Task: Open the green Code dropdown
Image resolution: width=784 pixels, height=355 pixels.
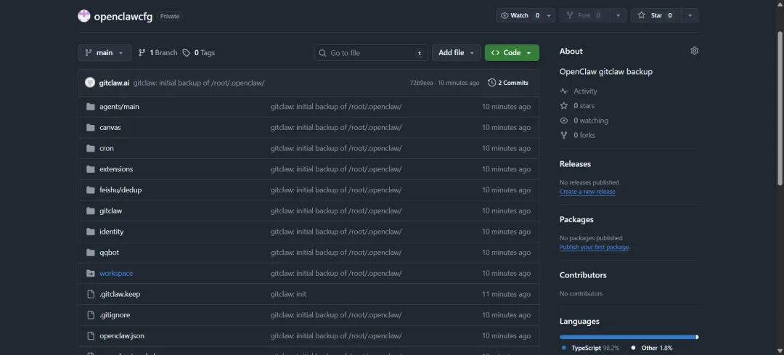Action: 512,52
